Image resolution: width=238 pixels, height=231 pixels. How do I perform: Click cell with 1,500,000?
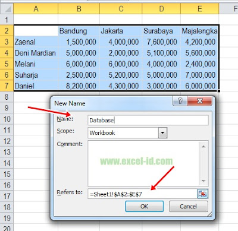(x=79, y=42)
